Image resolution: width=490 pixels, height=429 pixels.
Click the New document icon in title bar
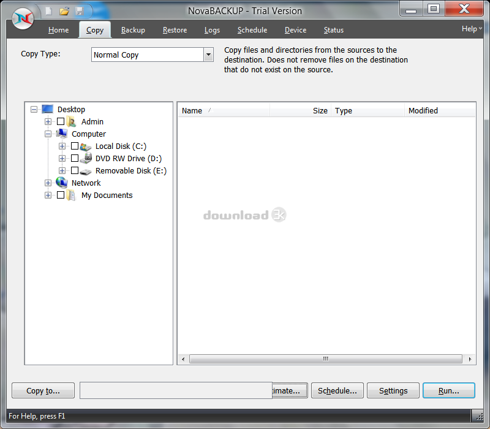[x=48, y=11]
